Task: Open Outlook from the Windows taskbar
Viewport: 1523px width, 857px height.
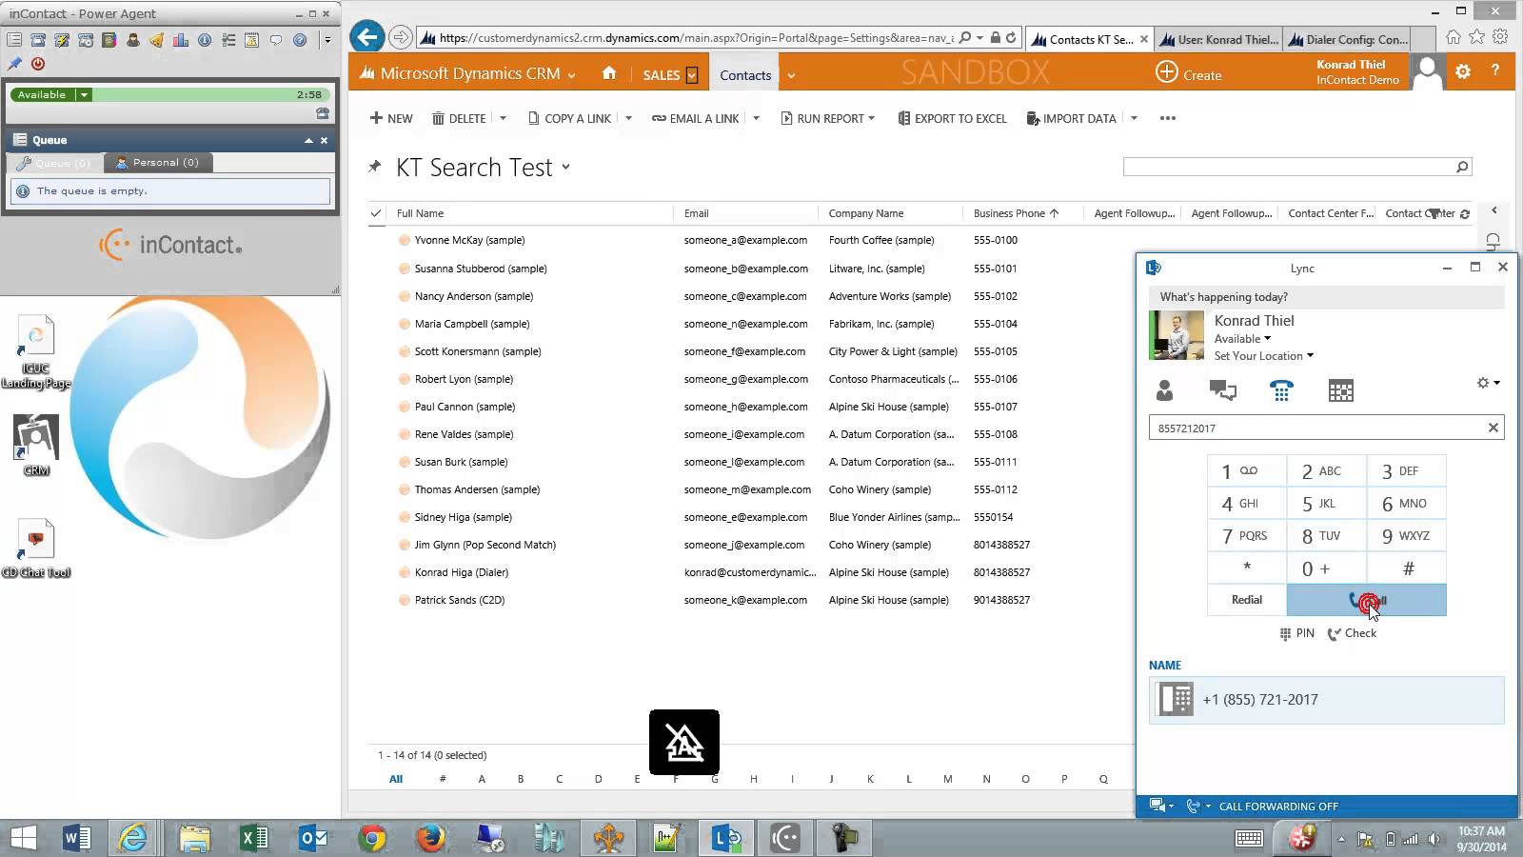Action: pos(313,838)
